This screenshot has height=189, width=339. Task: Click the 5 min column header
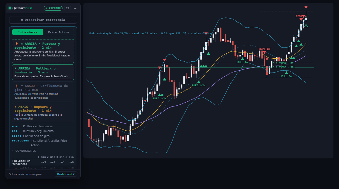coord(69,157)
